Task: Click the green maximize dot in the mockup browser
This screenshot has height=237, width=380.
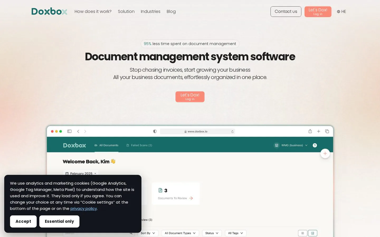Action: (61, 131)
